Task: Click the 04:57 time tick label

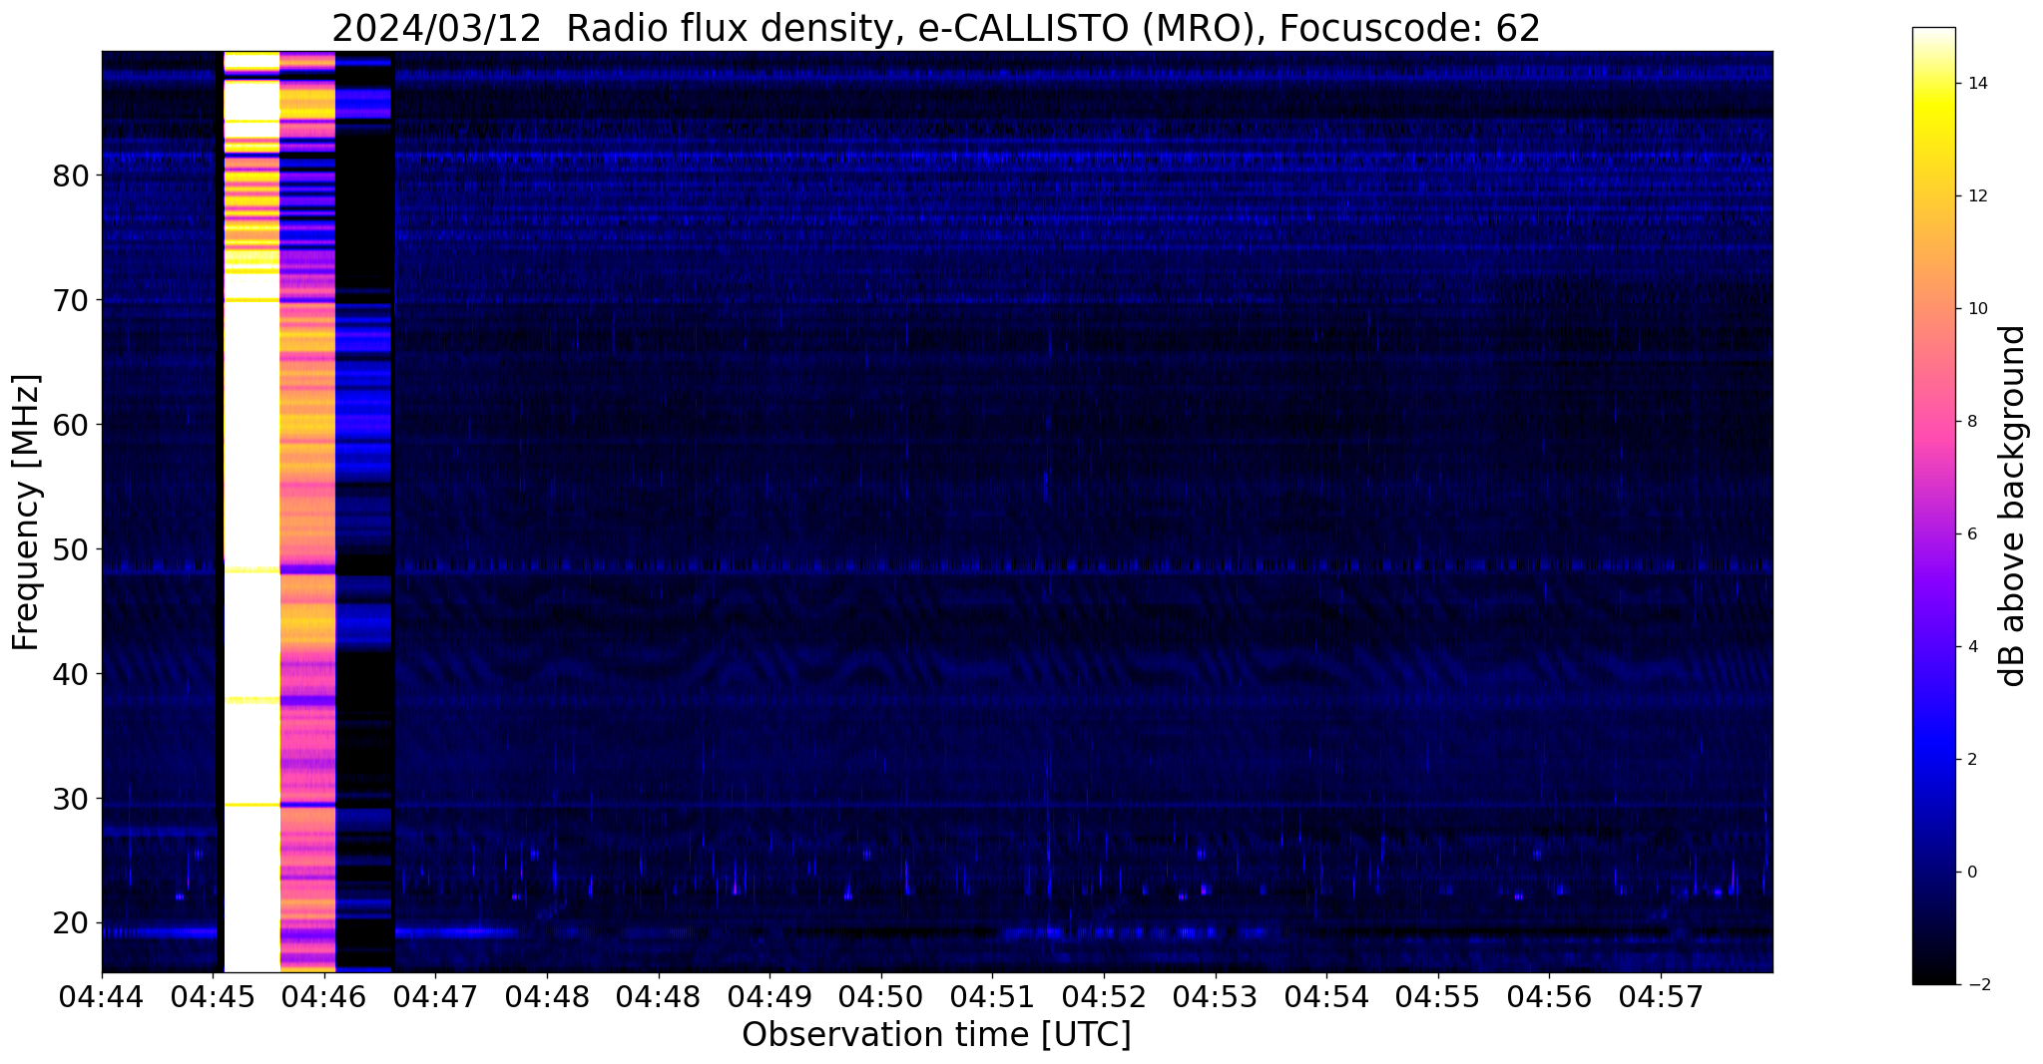Action: [1661, 996]
